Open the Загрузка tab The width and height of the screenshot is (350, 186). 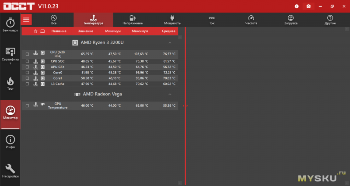tap(290, 20)
